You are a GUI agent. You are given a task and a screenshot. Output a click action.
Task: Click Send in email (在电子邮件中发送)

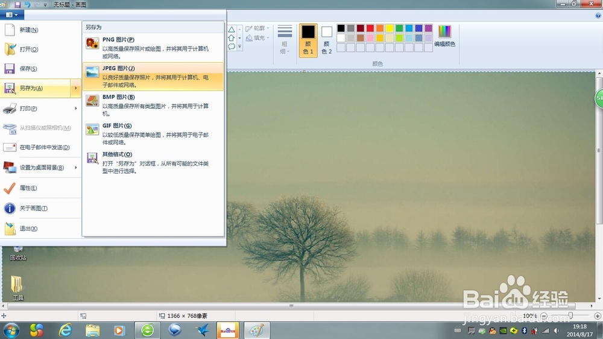40,147
